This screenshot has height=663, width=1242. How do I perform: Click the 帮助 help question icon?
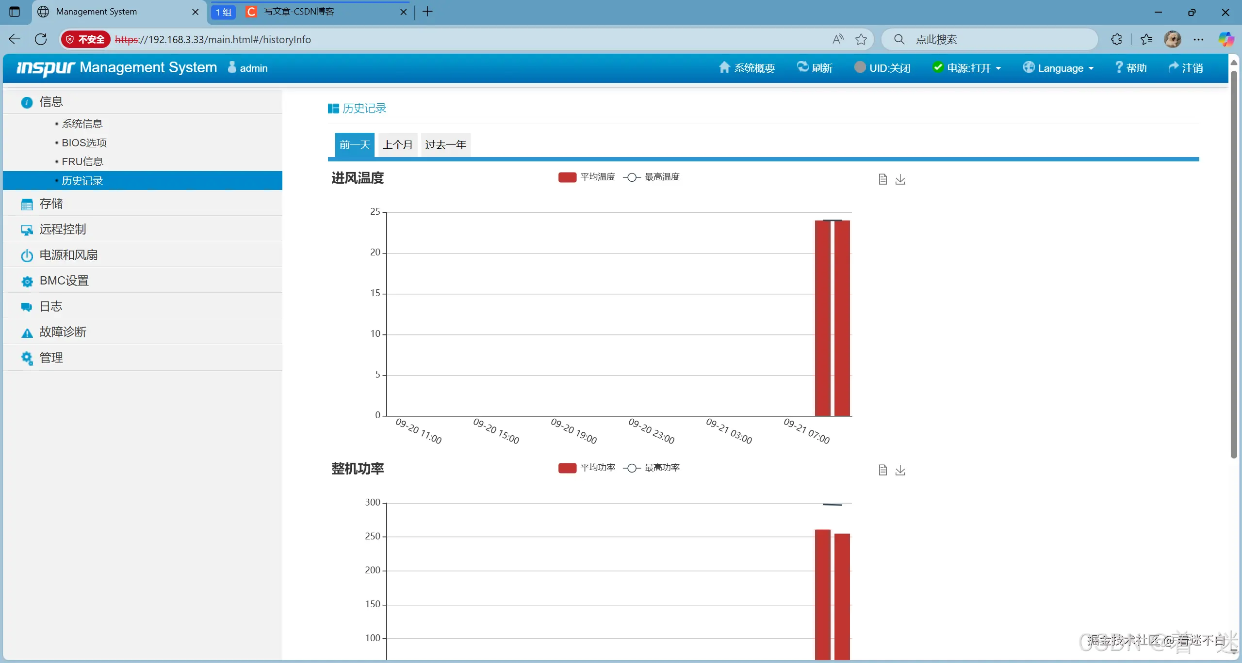(1119, 67)
